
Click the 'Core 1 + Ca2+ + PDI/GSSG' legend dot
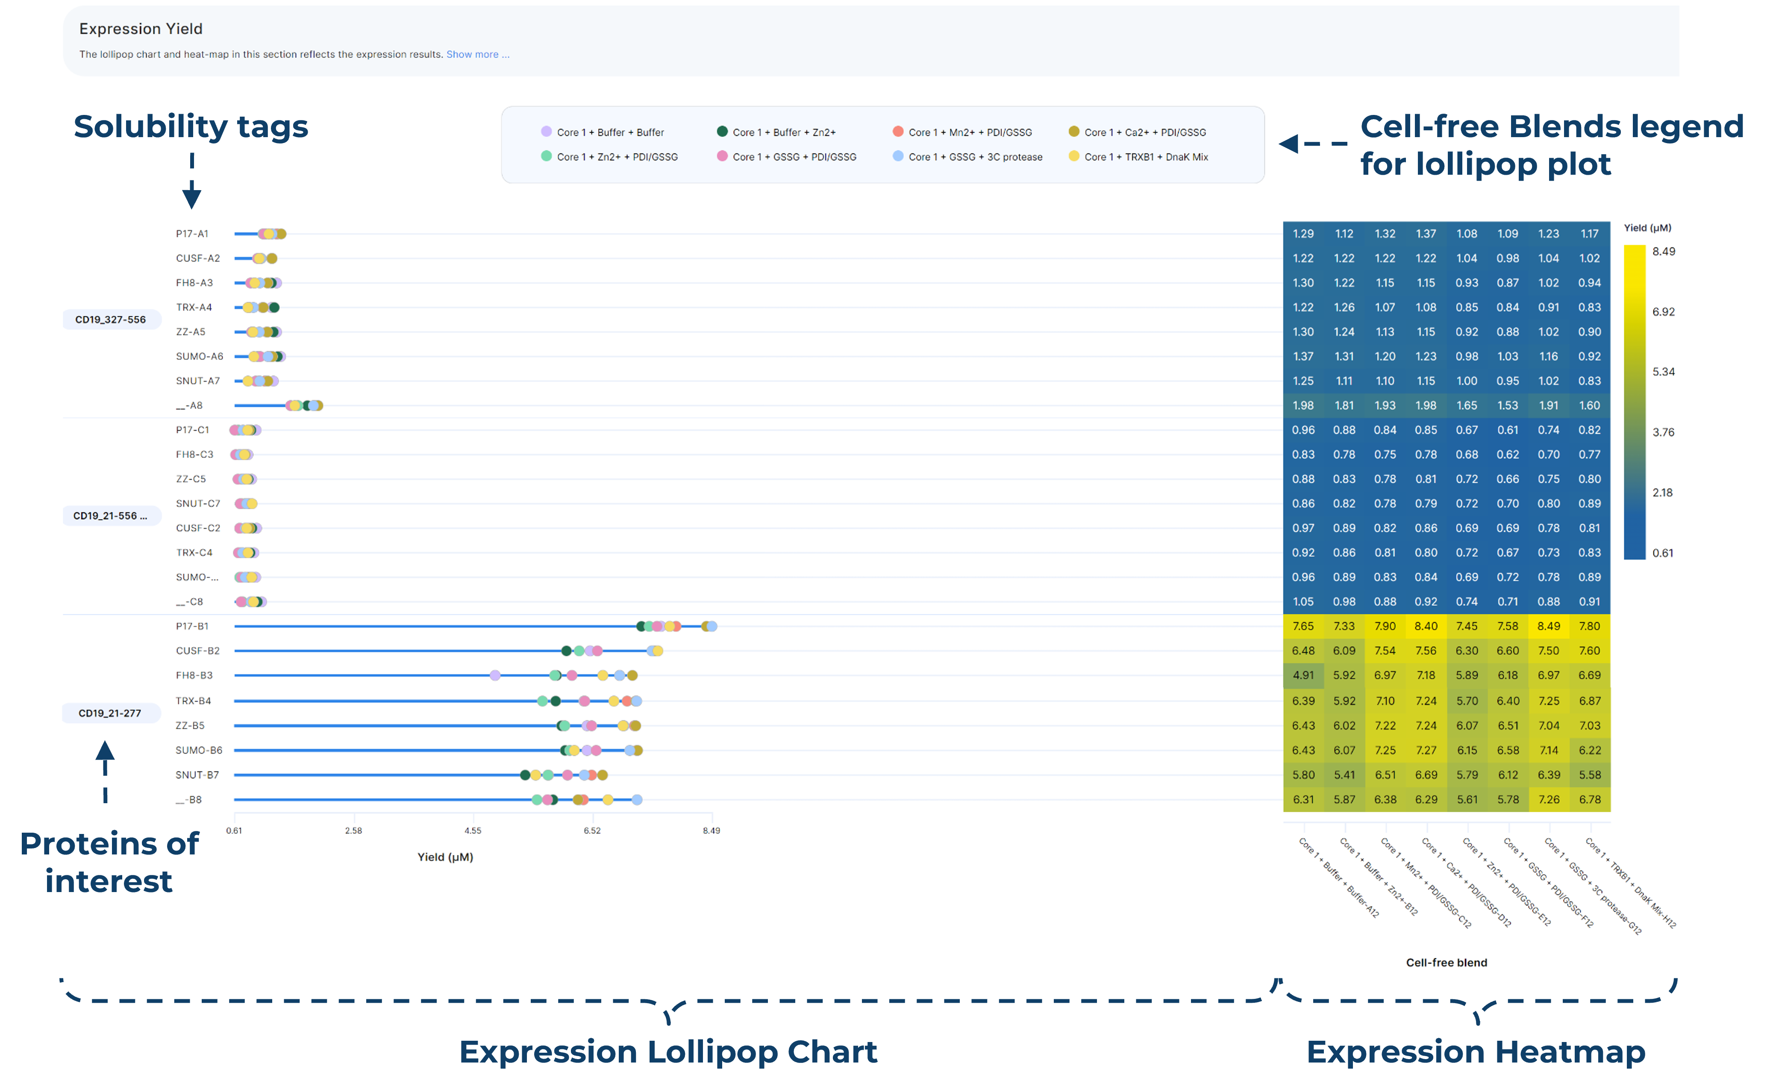click(x=1074, y=132)
